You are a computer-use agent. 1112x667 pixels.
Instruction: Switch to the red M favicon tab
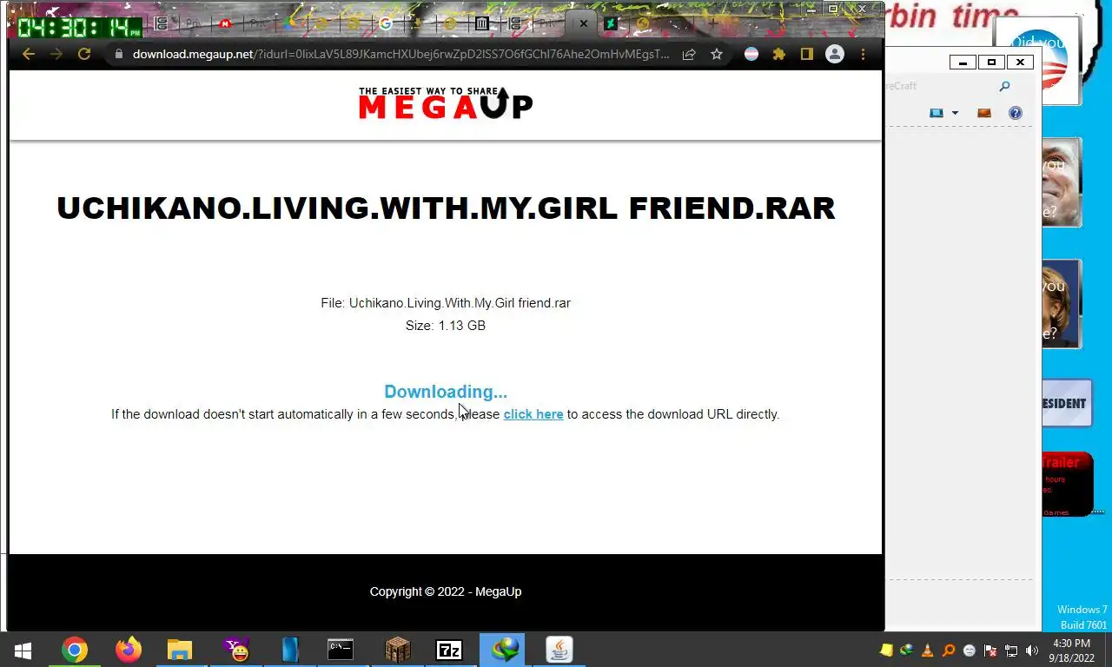(226, 24)
